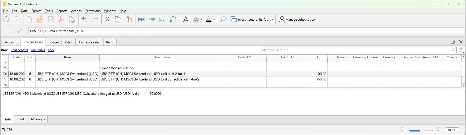Viewport: 466px width, 135px height.
Task: Apply fill color with the paint bucket icon
Action: (x=196, y=19)
